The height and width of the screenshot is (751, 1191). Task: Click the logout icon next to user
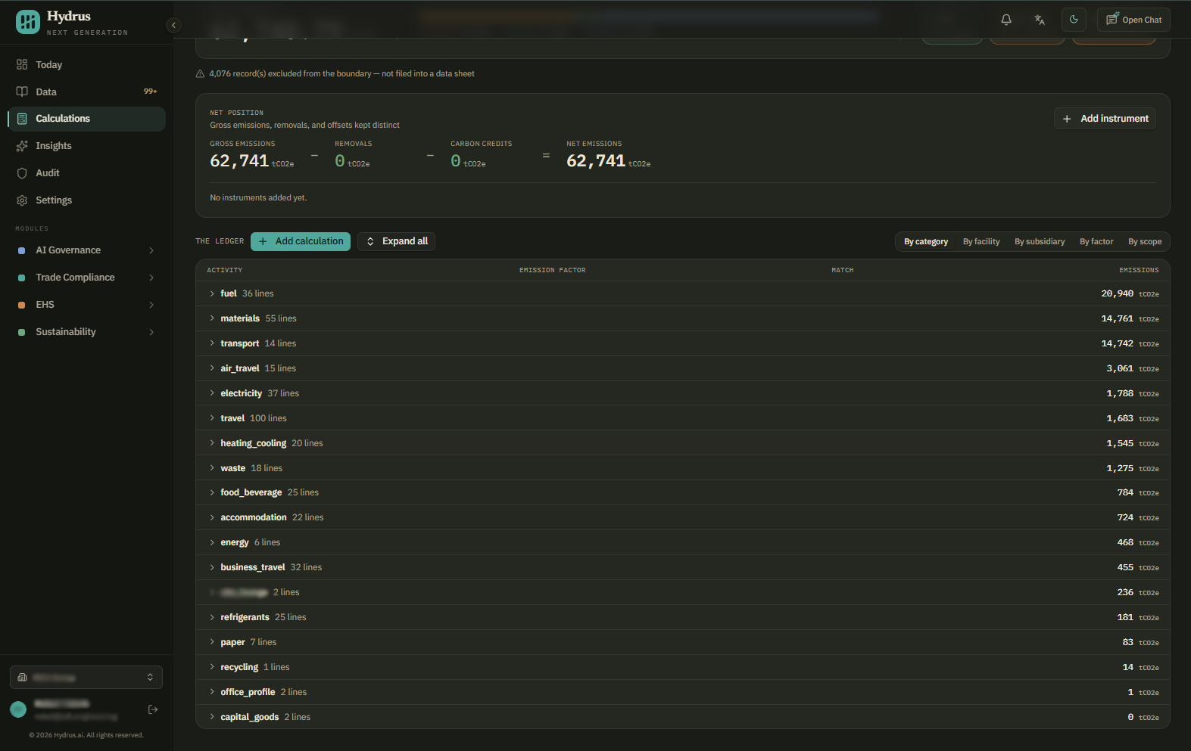[153, 709]
